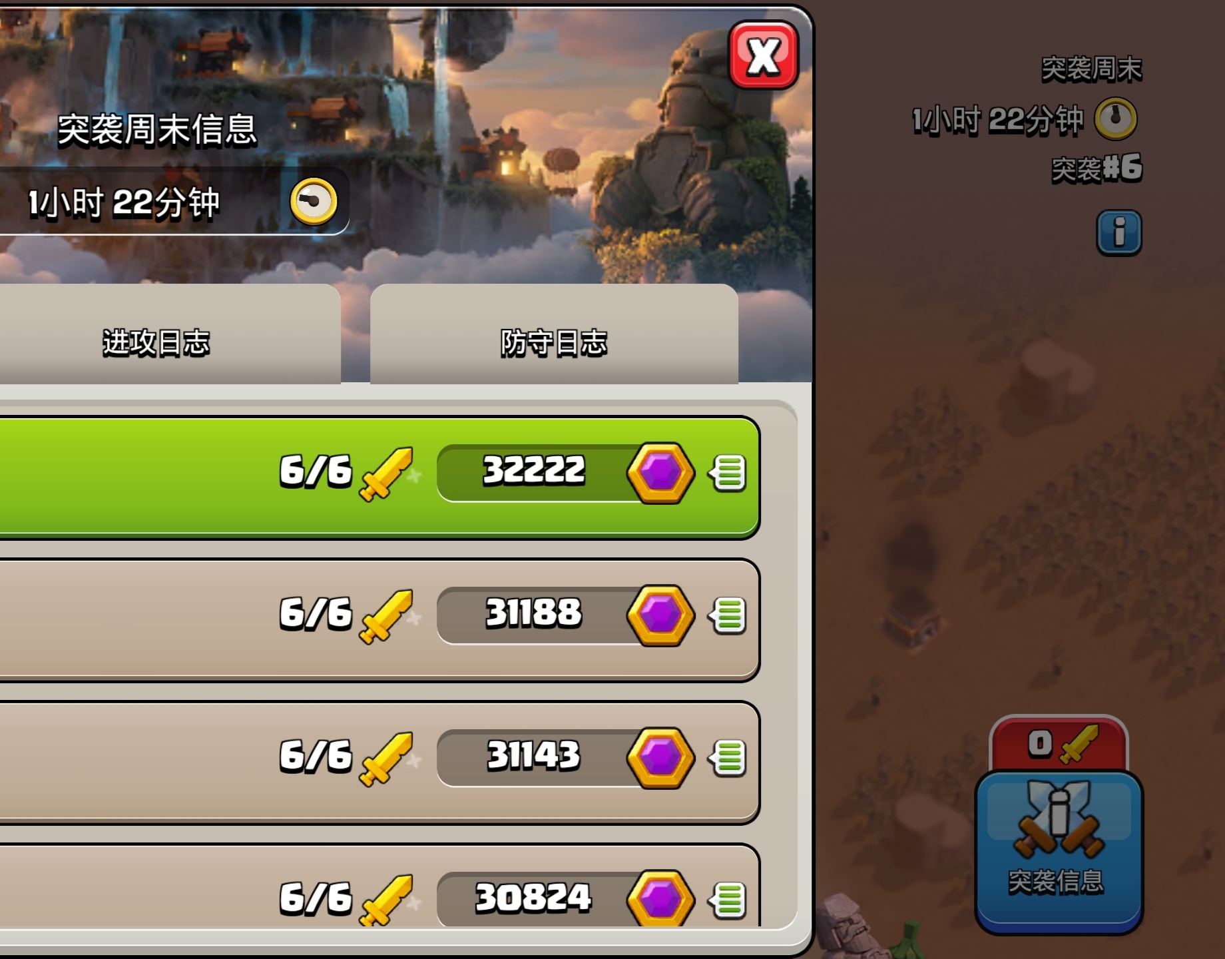Screen dimensions: 1225x959
Task: Select the highlighted green 32222 player row
Action: pos(379,477)
